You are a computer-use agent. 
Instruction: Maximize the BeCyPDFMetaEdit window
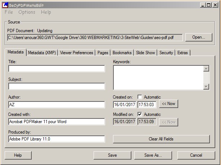point(208,5)
